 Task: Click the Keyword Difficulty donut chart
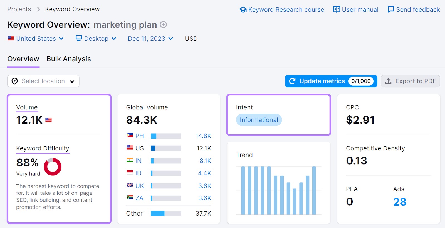(x=53, y=167)
